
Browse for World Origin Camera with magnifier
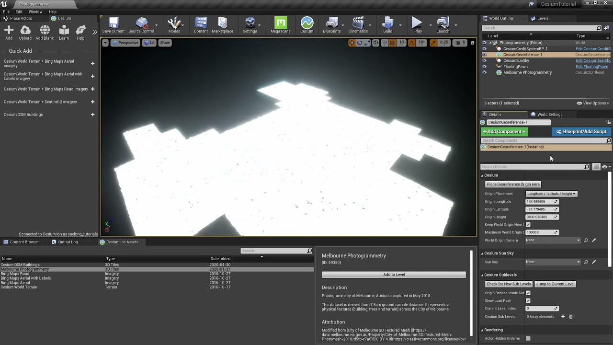pos(586,240)
